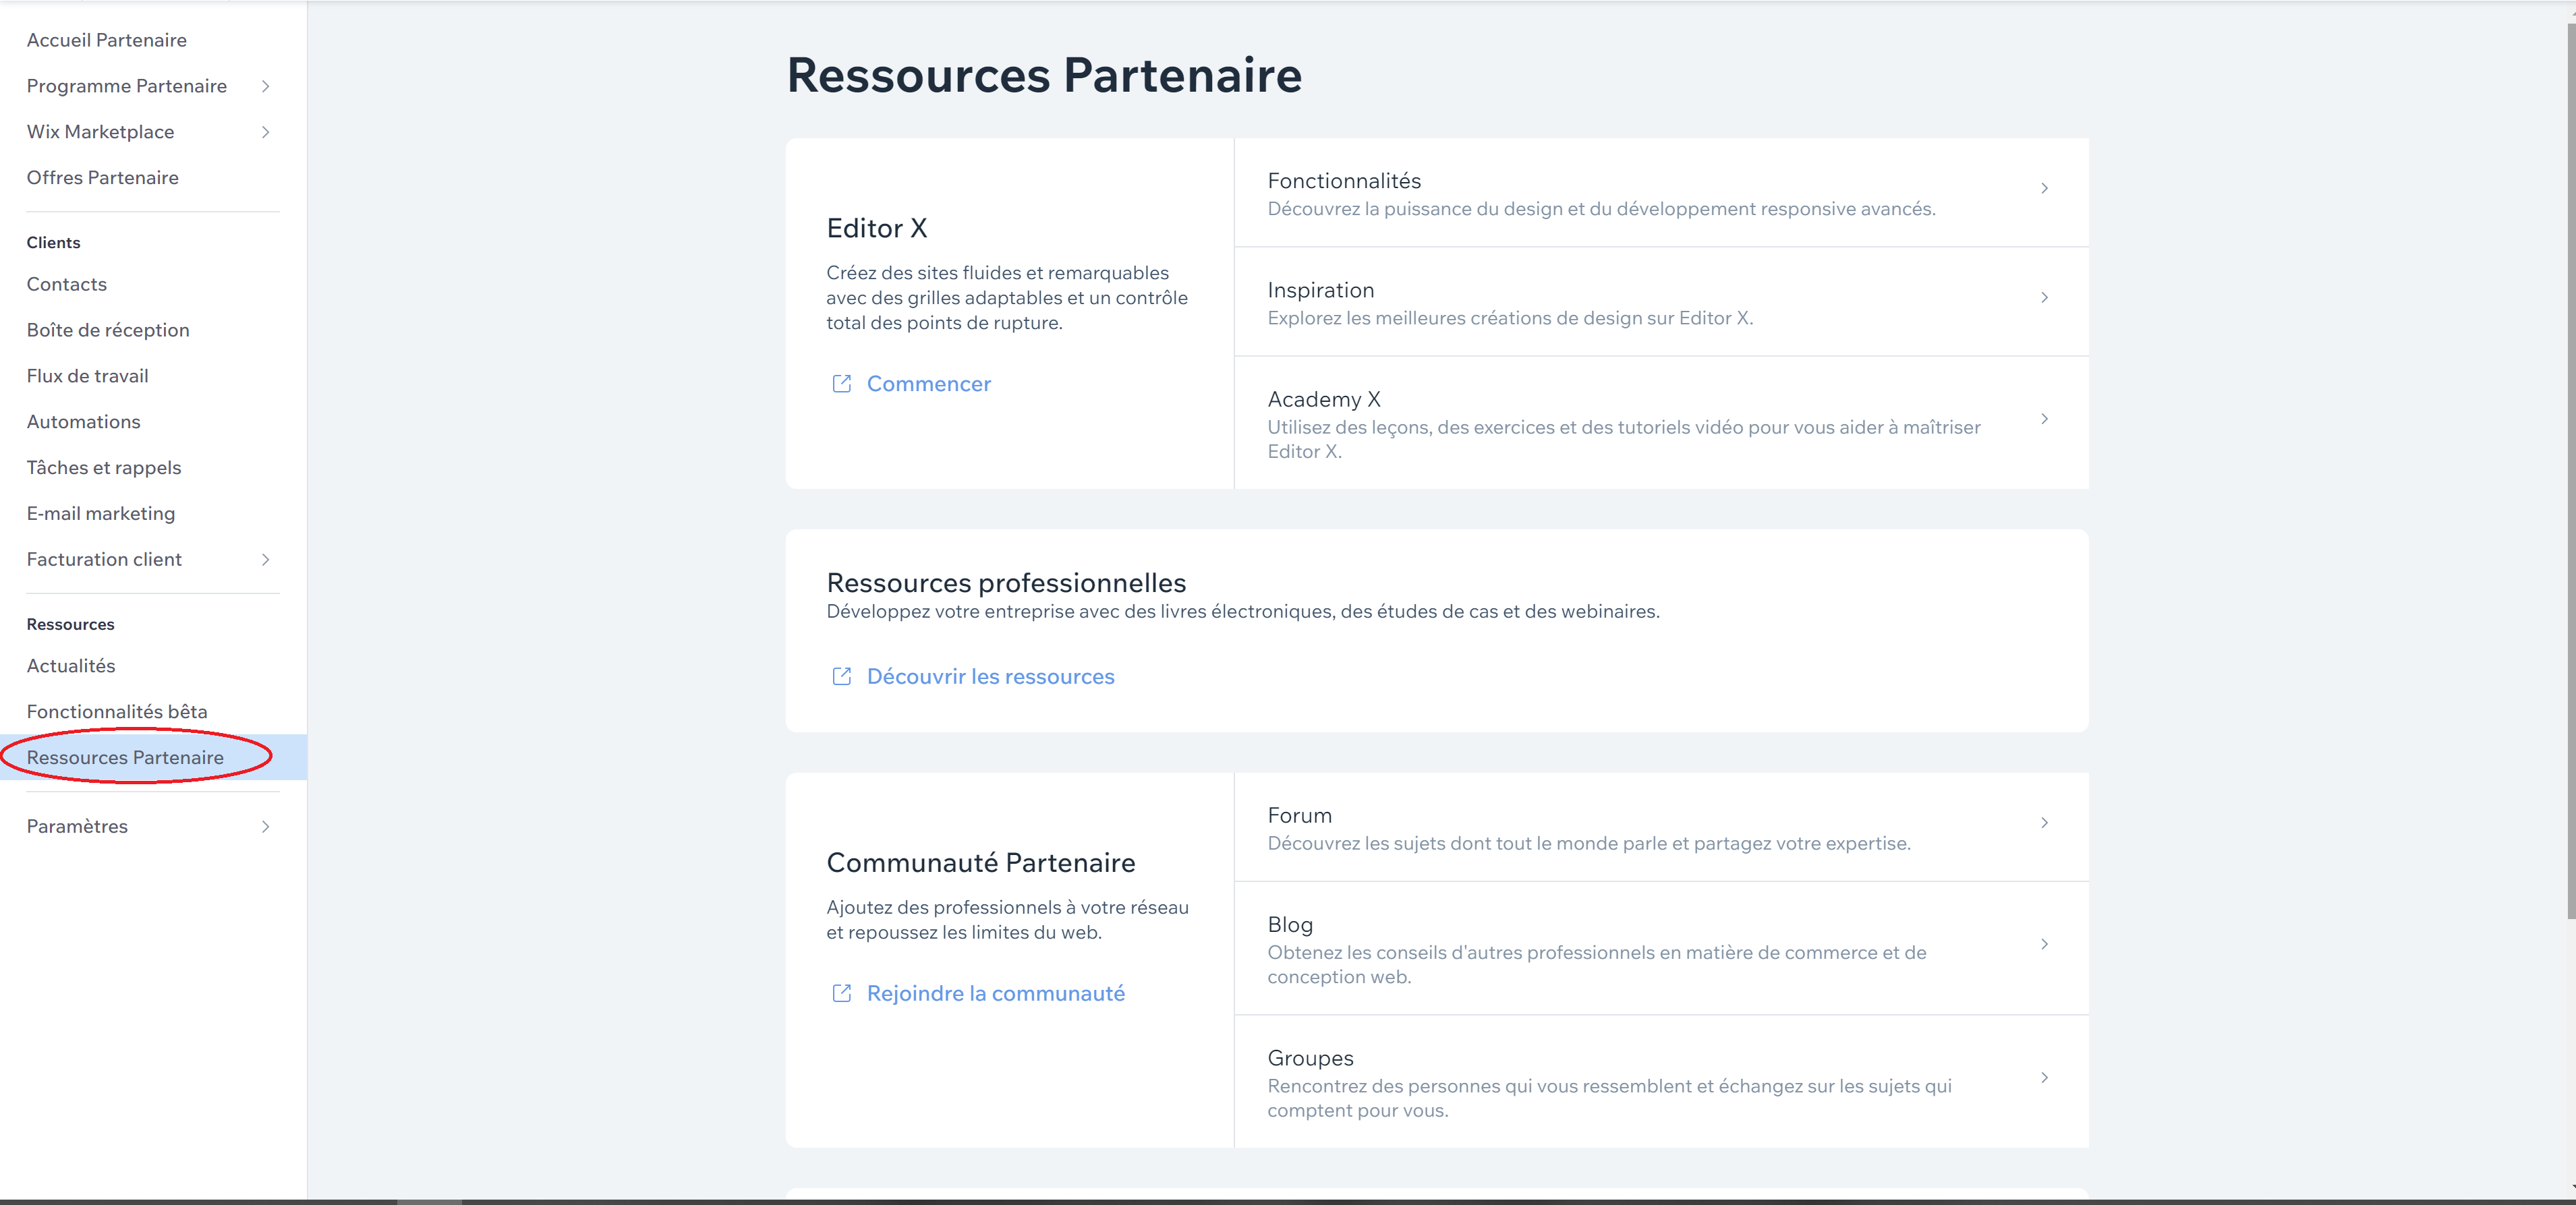Expand Wix Marketplace chevron
This screenshot has height=1205, width=2576.
coord(265,132)
